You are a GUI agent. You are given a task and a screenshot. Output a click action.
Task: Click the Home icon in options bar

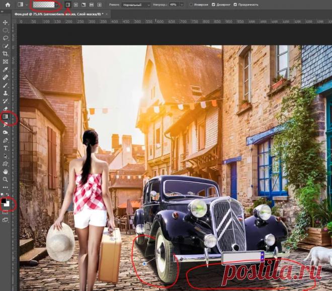pyautogui.click(x=7, y=5)
